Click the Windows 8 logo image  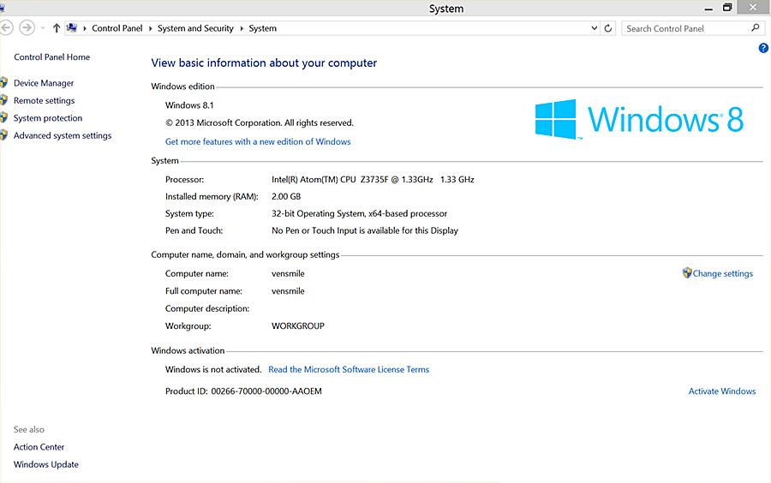coord(639,119)
